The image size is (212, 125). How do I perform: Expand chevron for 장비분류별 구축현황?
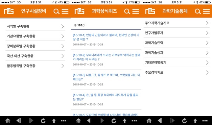tap(63, 46)
